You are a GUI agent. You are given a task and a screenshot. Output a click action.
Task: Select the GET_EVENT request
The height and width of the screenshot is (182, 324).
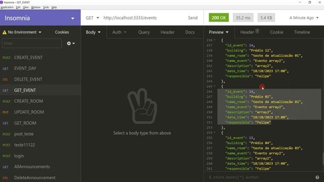40,90
